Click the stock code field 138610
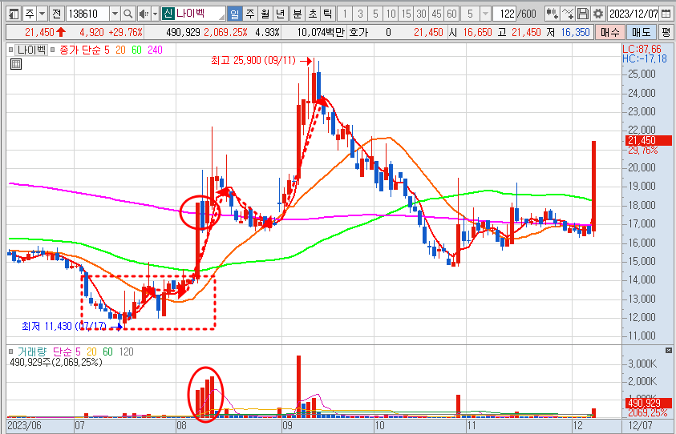 (x=88, y=14)
